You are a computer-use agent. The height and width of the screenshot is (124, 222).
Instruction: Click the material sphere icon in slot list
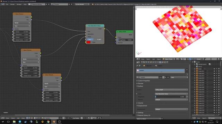point(138,70)
